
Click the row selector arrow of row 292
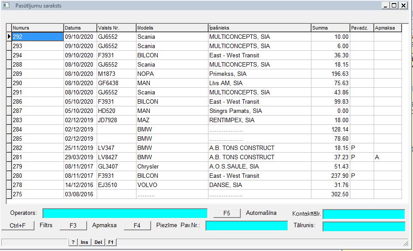click(9, 37)
